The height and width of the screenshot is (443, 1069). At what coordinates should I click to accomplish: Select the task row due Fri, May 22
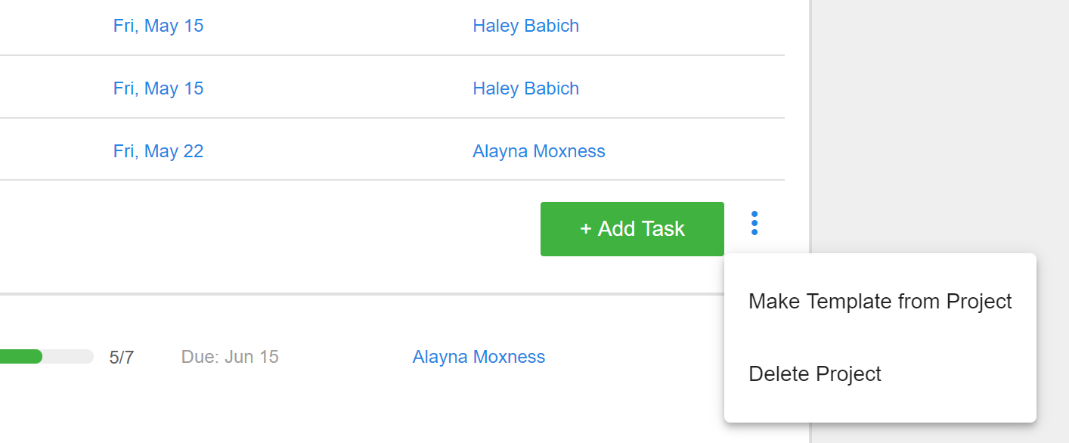pos(392,150)
